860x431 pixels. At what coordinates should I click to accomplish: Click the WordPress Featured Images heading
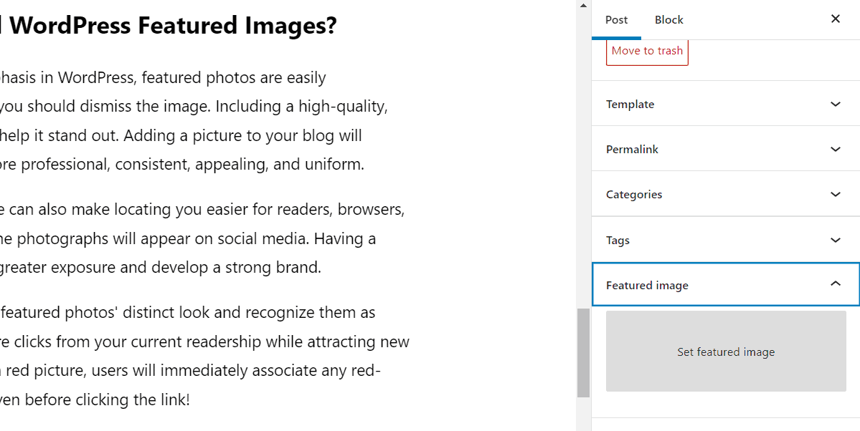tap(172, 26)
